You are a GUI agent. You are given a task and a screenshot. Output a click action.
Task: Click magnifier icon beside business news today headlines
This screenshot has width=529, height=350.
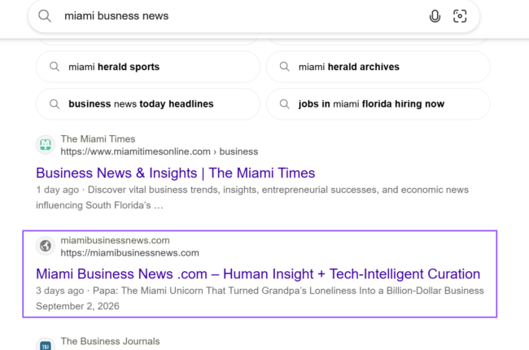tap(55, 104)
